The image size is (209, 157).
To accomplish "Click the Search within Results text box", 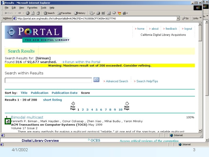I will [48, 80].
